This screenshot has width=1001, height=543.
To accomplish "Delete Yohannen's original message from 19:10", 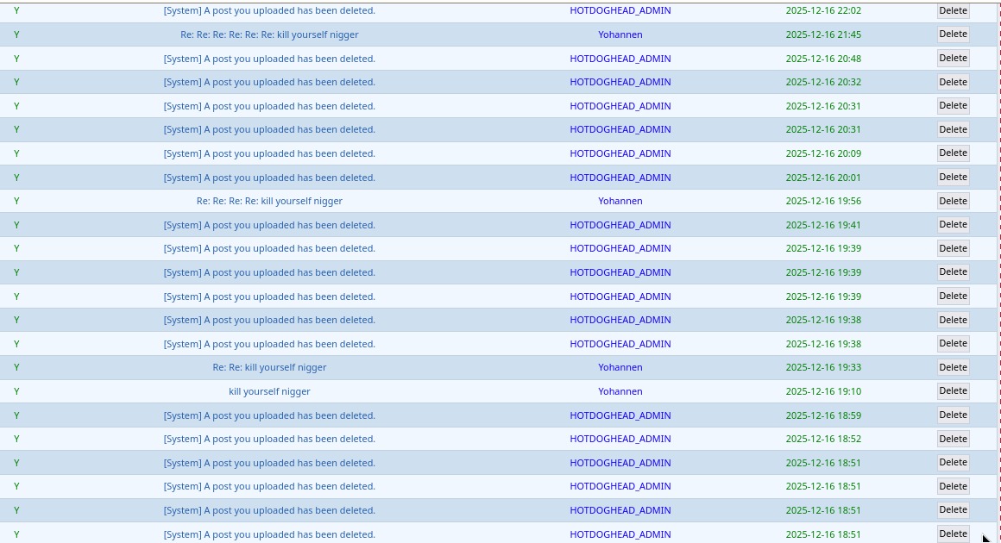I will 953,391.
